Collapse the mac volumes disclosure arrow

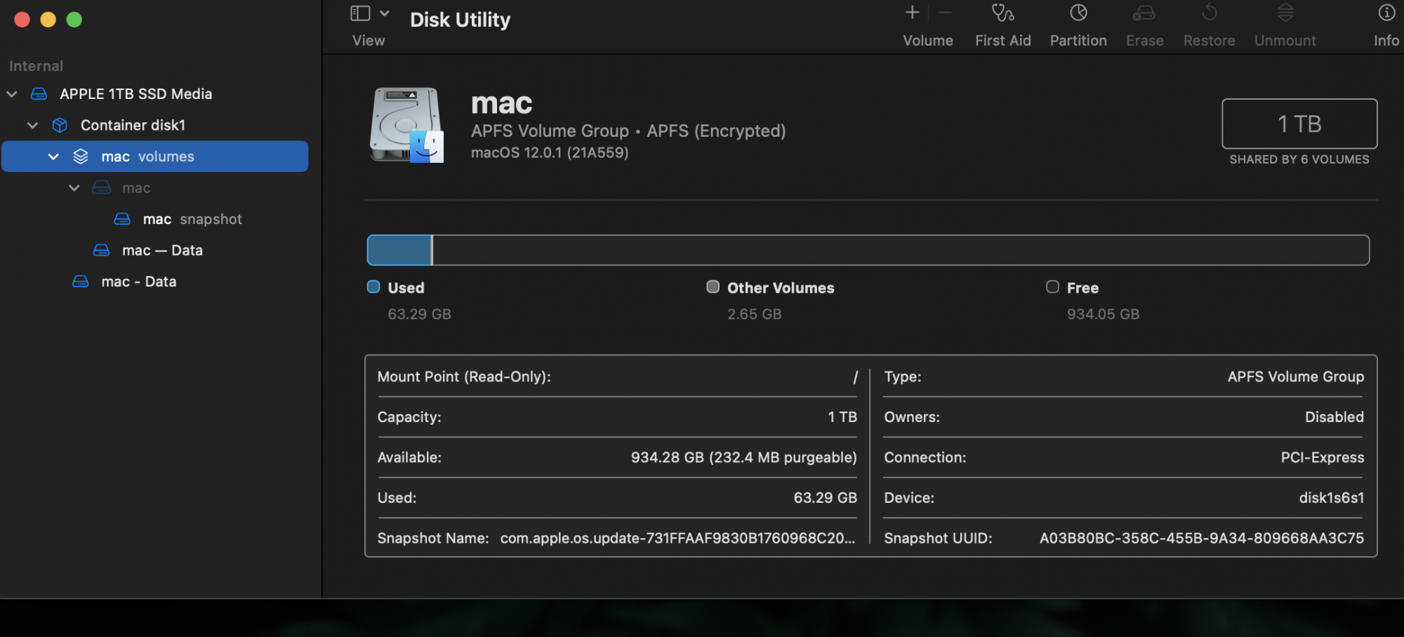(x=53, y=157)
